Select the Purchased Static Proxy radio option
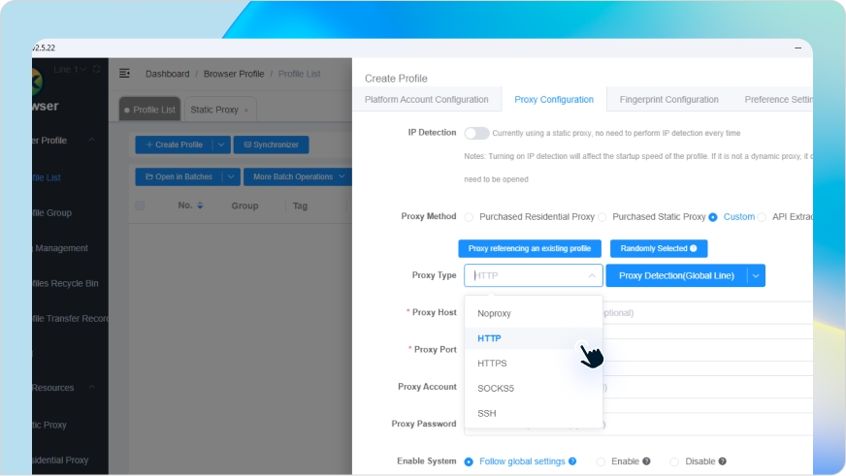 coord(602,217)
